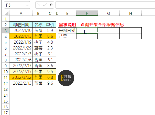Select column G header
The width and height of the screenshot is (155, 115).
(x=108, y=13)
